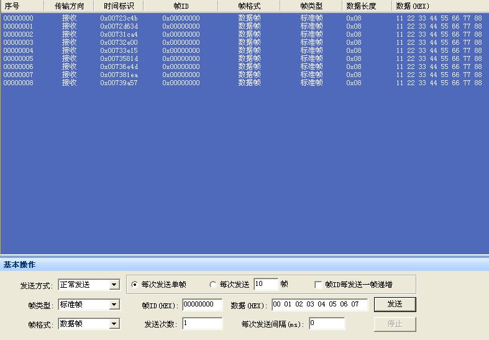Image resolution: width=489 pixels, height=340 pixels.
Task: Click timestamp 0x0073581d
Action: [119, 58]
